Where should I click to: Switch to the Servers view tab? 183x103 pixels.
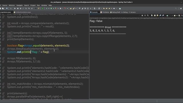point(132,12)
